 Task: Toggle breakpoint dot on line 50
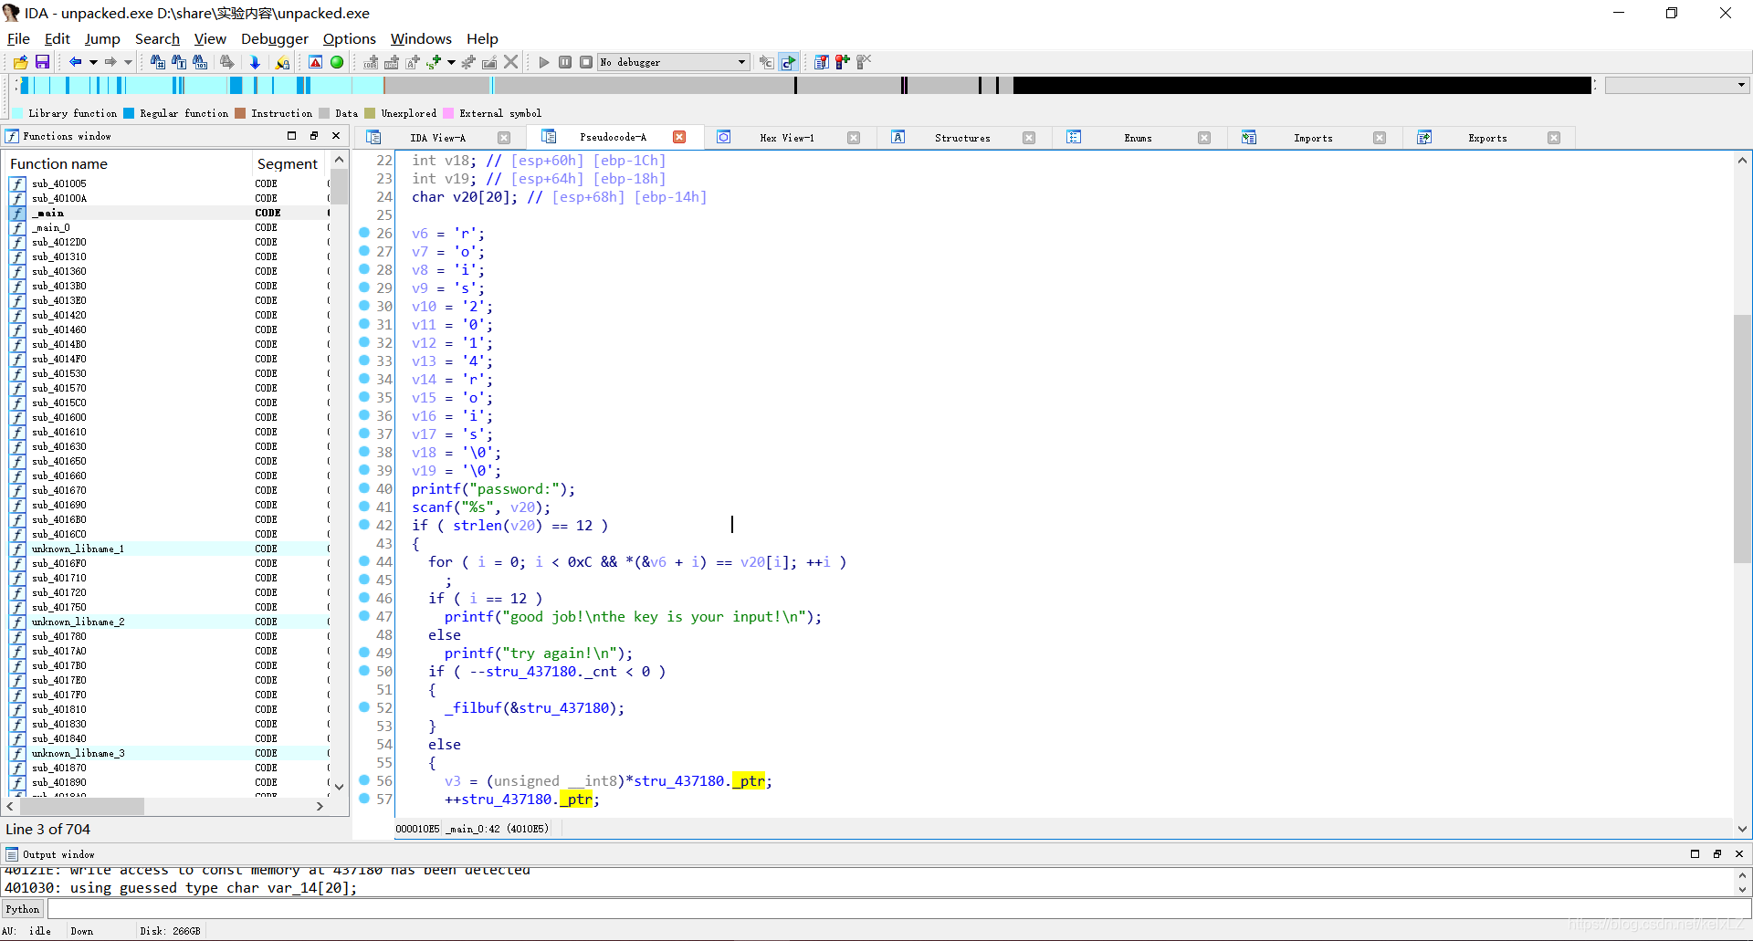coord(364,671)
